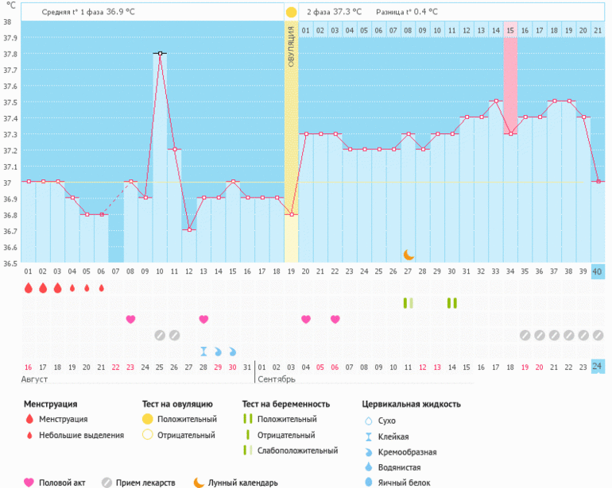
Task: Click the 37.0 temperature point on day 40
Action: tap(598, 181)
